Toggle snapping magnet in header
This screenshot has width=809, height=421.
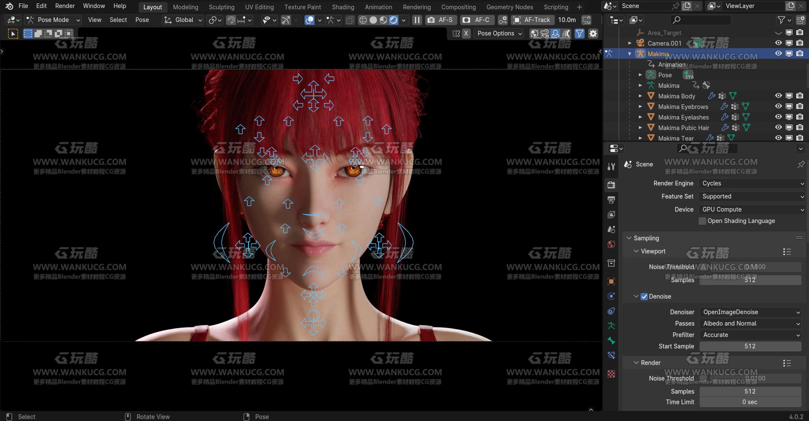231,20
